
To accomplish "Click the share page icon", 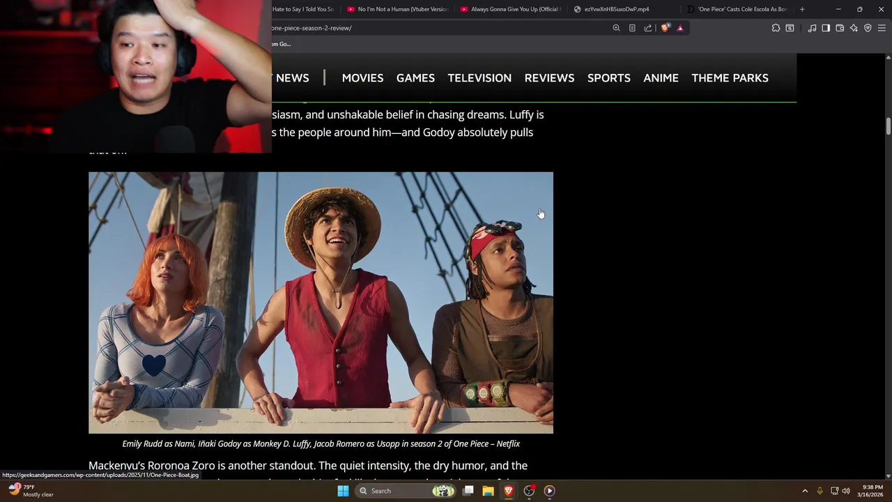I will click(648, 28).
